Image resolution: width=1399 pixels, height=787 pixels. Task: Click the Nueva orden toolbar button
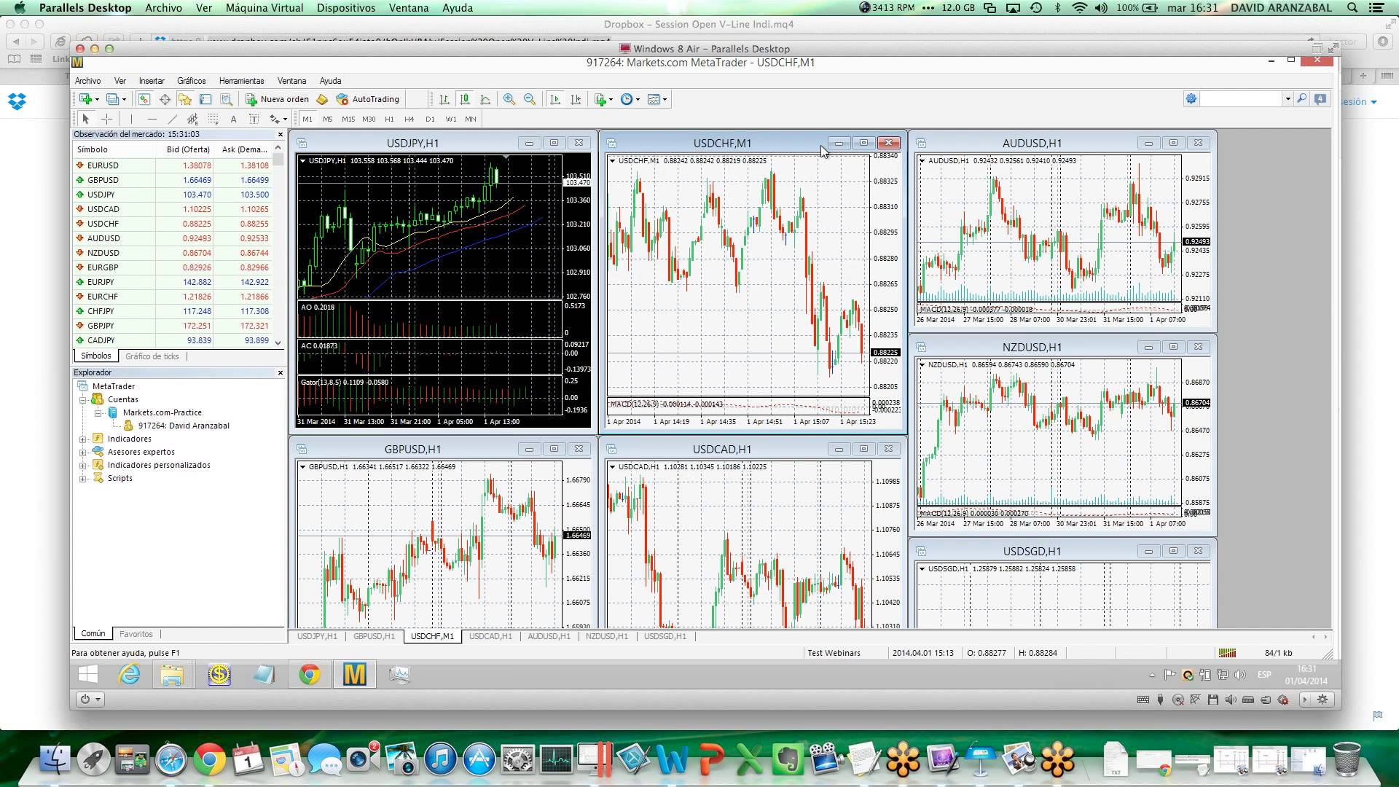point(278,99)
